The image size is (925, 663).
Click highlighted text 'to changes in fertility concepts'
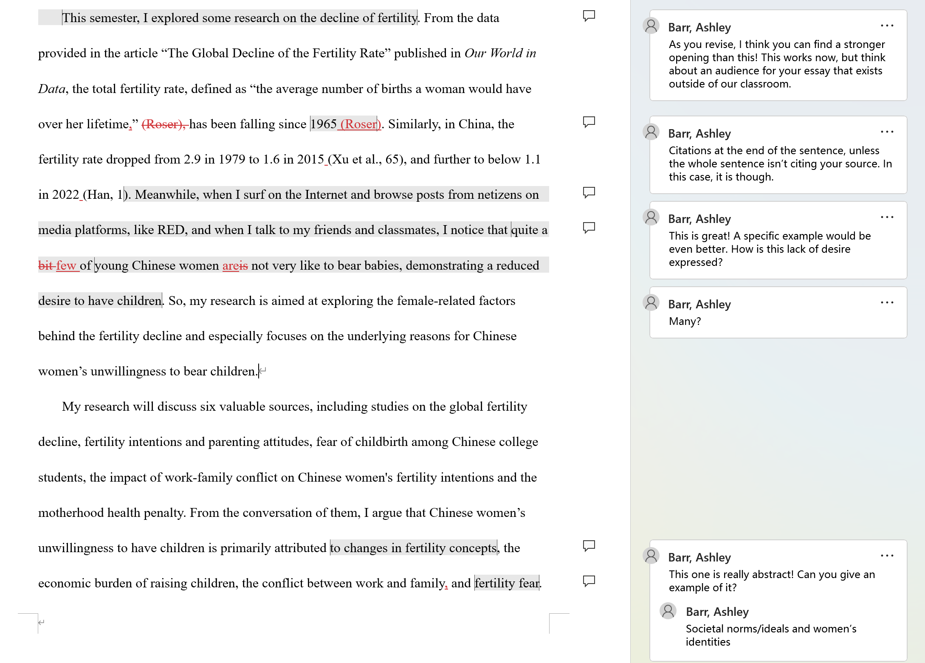(x=413, y=548)
